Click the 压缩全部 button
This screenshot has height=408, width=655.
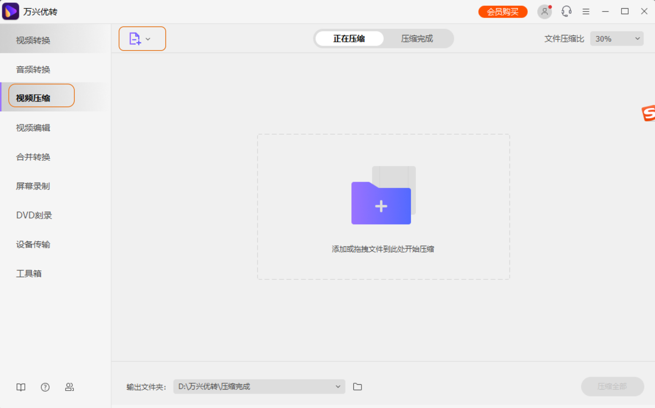click(612, 386)
